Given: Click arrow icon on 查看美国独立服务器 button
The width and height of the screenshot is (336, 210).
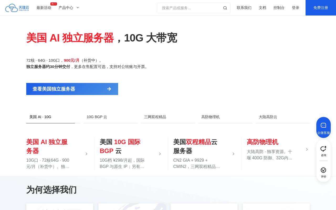Looking at the screenshot, I should point(109,89).
